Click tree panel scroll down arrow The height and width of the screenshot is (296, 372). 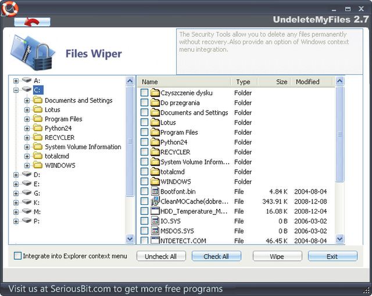tap(130, 239)
